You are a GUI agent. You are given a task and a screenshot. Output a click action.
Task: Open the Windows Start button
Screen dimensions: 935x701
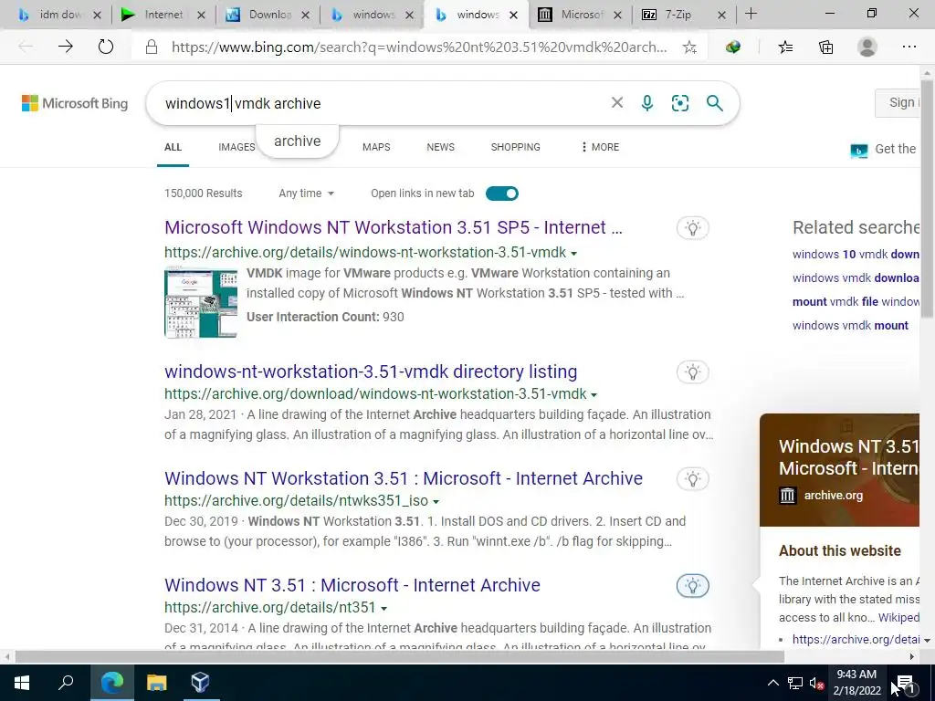click(22, 683)
